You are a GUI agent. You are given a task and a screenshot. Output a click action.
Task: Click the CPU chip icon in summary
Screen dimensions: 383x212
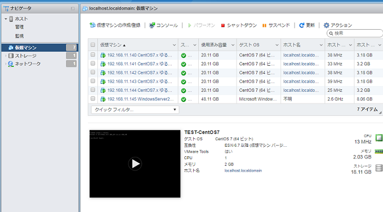[379, 138]
